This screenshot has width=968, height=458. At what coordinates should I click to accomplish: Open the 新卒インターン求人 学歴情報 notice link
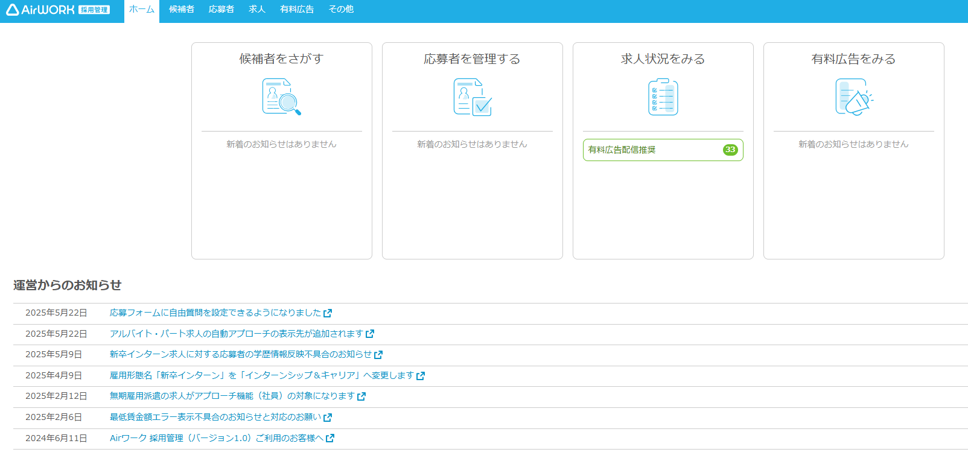[x=240, y=354]
